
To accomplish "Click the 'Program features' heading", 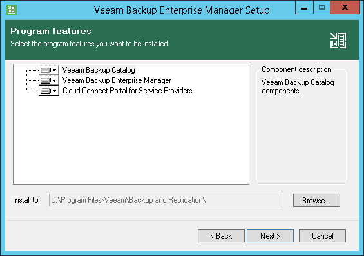I will point(51,31).
